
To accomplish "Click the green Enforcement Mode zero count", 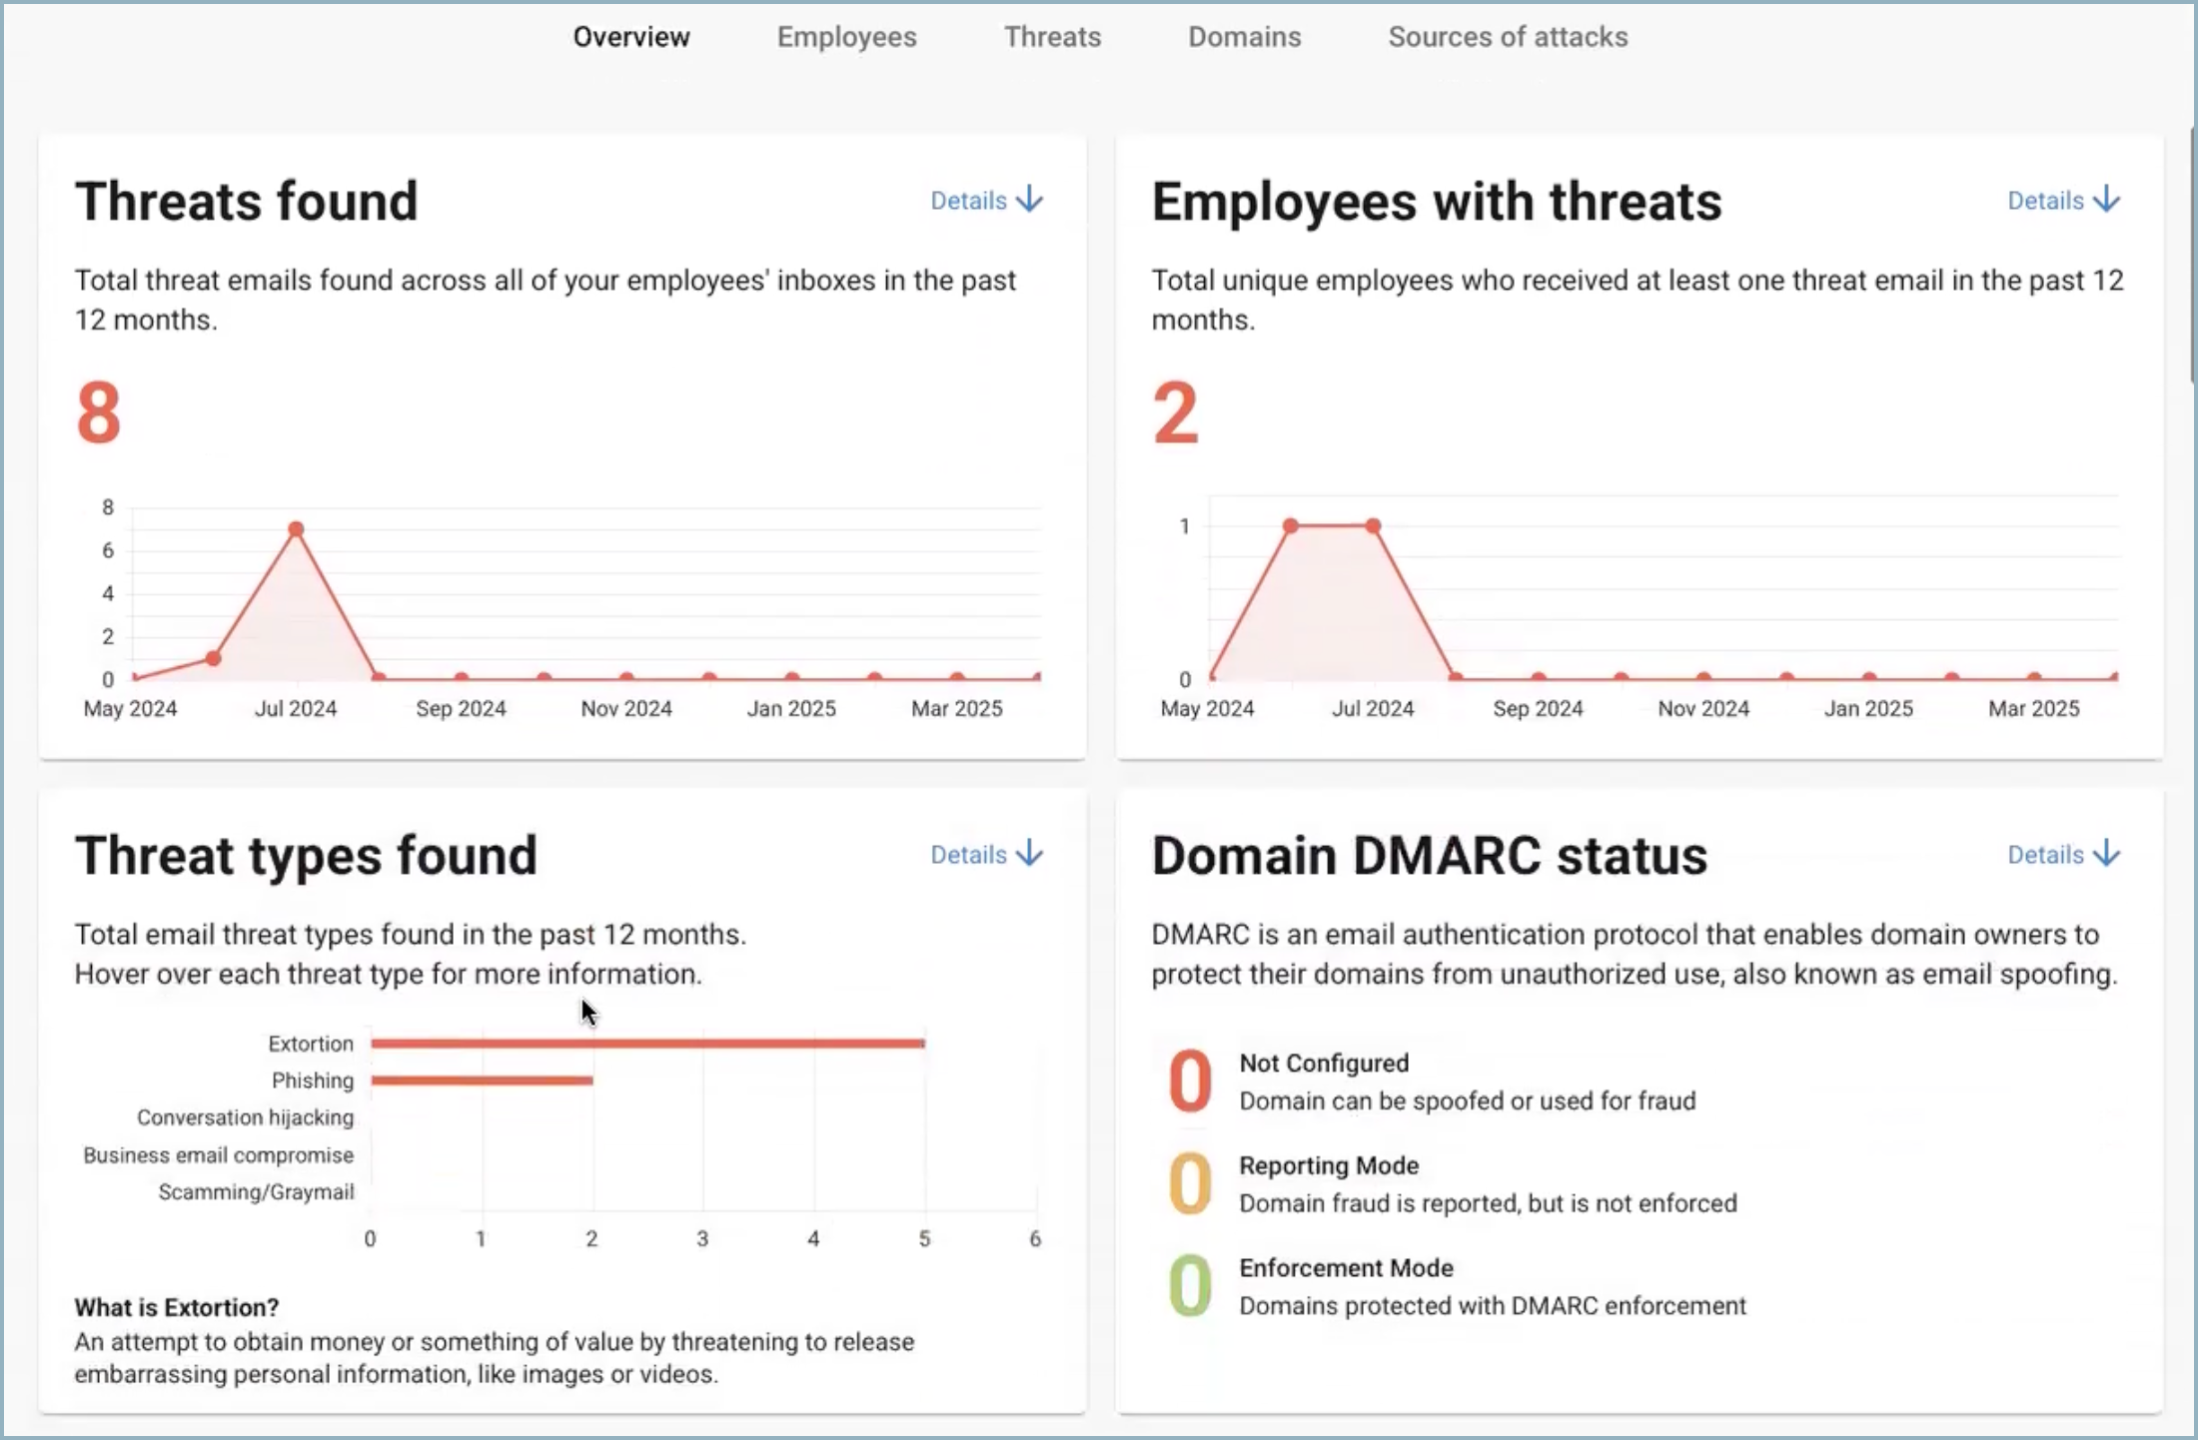I will point(1190,1286).
